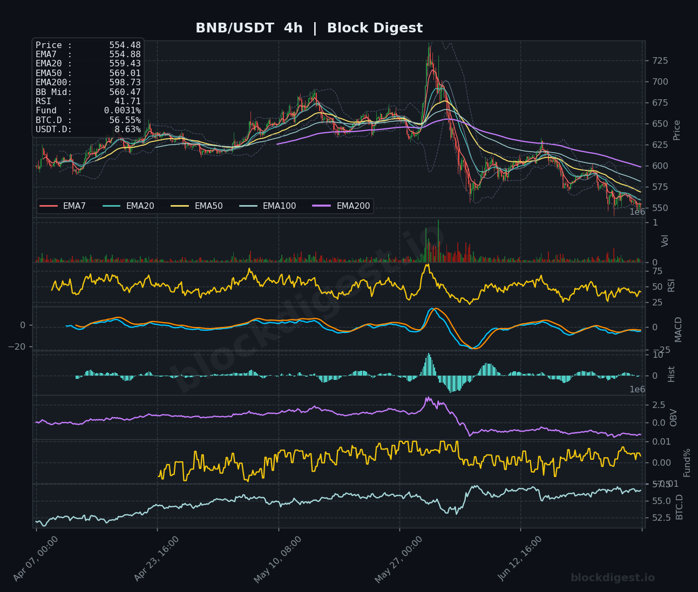Screen dimensions: 698x592
Task: Click the EMA100 legend entry
Action: coord(268,206)
